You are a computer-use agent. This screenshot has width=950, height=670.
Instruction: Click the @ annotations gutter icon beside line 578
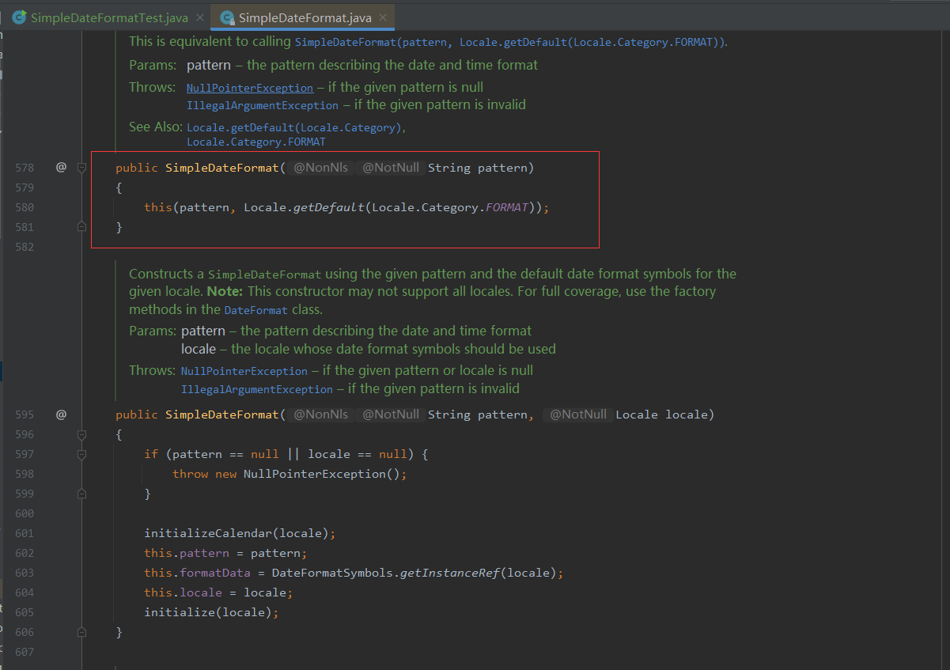coord(61,167)
